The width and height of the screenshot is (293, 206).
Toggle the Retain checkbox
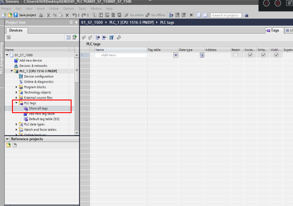pos(236,55)
